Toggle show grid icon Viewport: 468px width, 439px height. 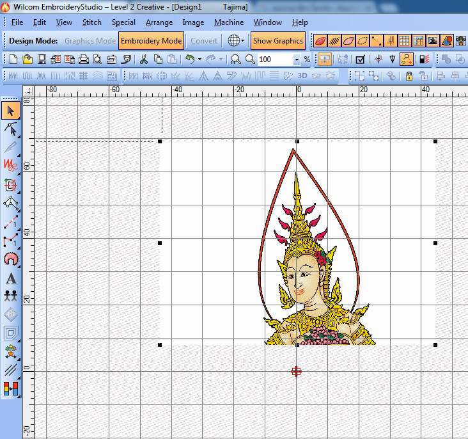[x=405, y=41]
